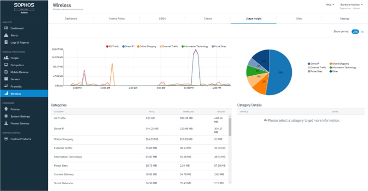This screenshot has height=191, width=368.
Task: Click the System Settings gear icon
Action: pyautogui.click(x=6, y=116)
